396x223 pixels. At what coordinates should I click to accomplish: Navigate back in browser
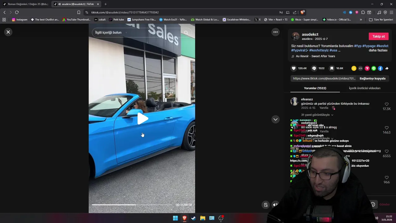point(4,12)
